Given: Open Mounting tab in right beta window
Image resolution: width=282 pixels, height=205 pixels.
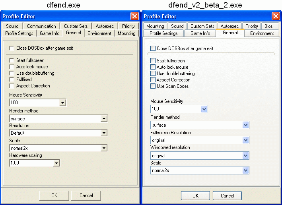Looking at the screenshot, I should pos(155,26).
